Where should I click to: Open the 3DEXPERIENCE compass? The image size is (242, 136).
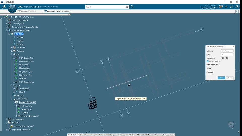tap(12, 9)
